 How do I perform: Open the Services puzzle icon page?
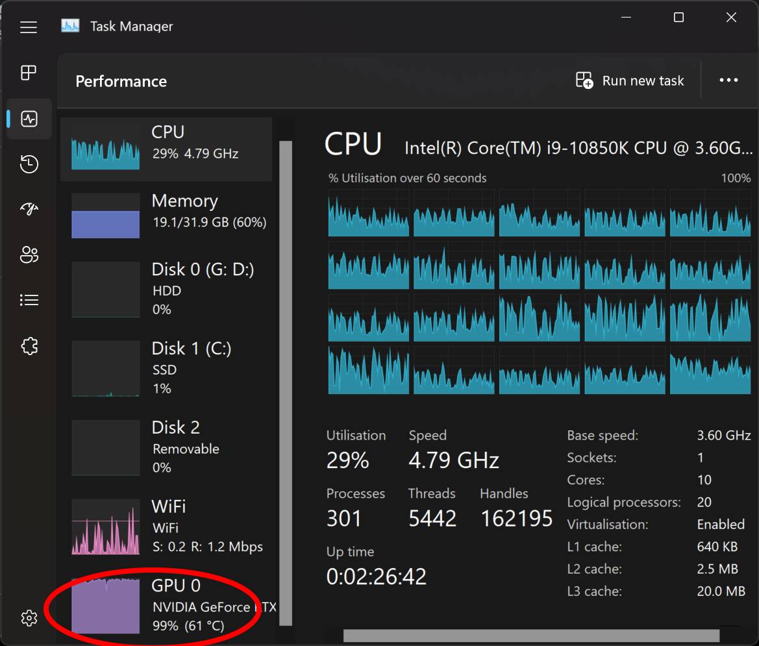(x=29, y=346)
